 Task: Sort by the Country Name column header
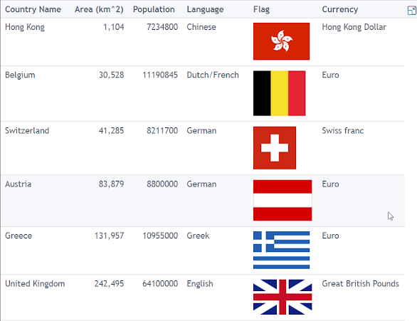33,9
